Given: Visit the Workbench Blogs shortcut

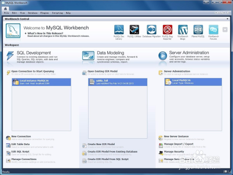Looking at the screenshot, I should 183,29.
